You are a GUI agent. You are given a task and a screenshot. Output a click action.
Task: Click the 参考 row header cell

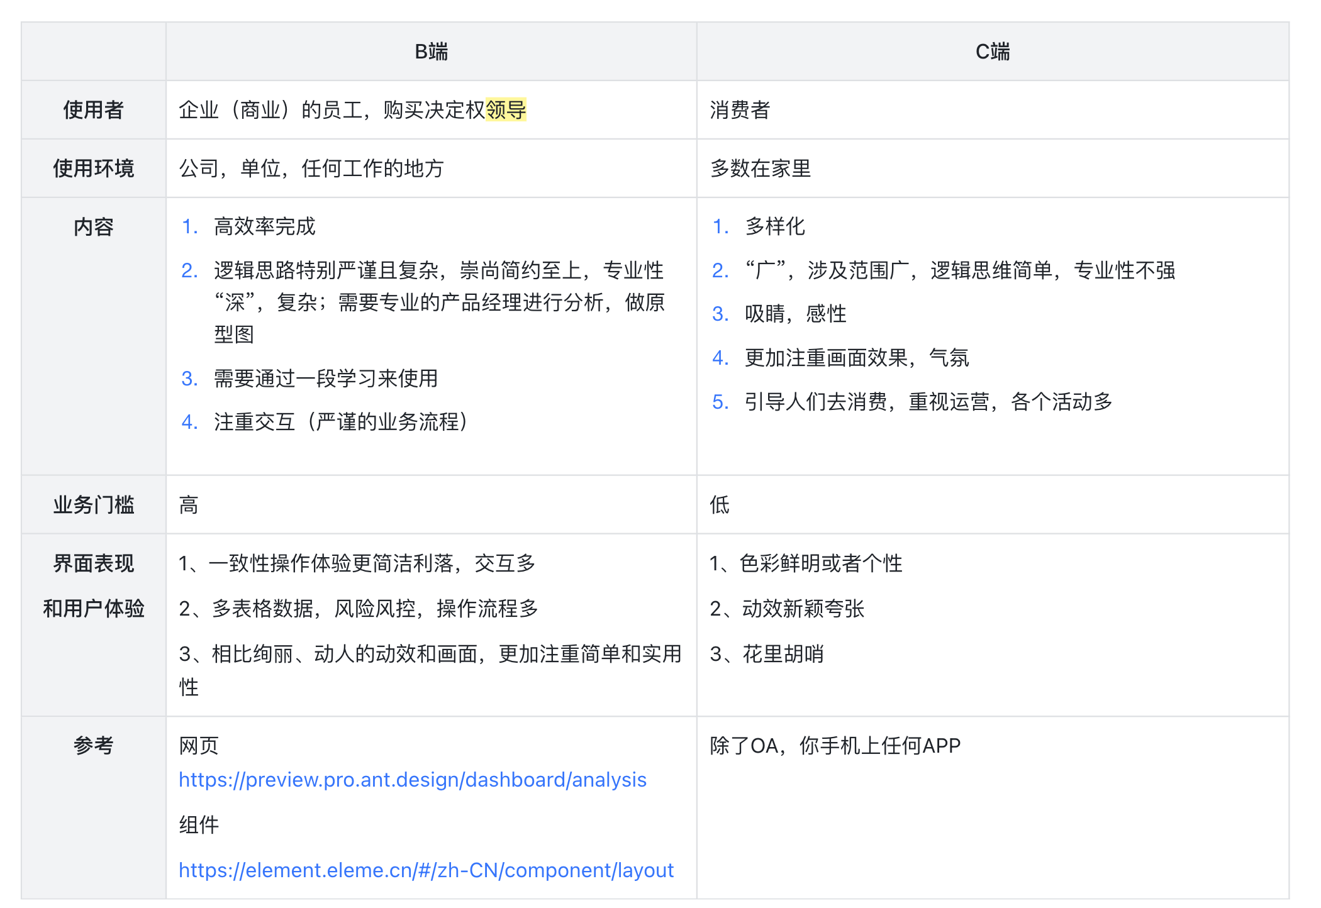pyautogui.click(x=93, y=746)
